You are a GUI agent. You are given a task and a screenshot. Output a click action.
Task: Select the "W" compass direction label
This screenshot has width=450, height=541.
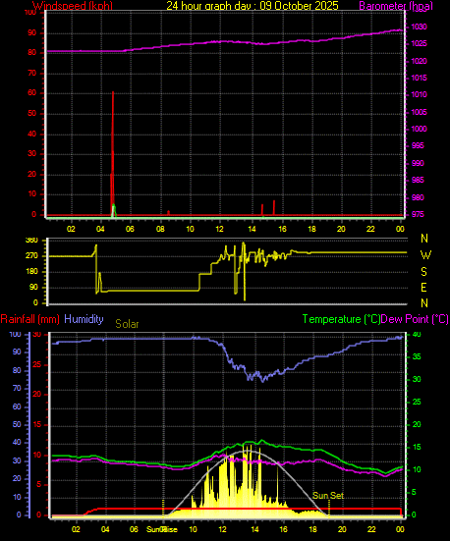(x=425, y=255)
